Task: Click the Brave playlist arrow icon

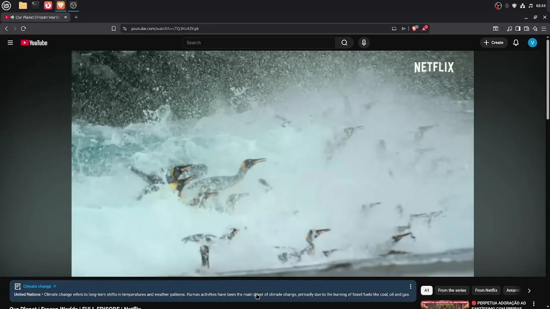Action: (x=403, y=29)
